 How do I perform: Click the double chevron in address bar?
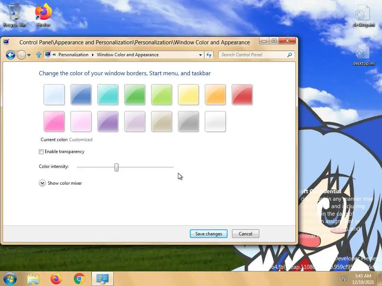point(54,55)
